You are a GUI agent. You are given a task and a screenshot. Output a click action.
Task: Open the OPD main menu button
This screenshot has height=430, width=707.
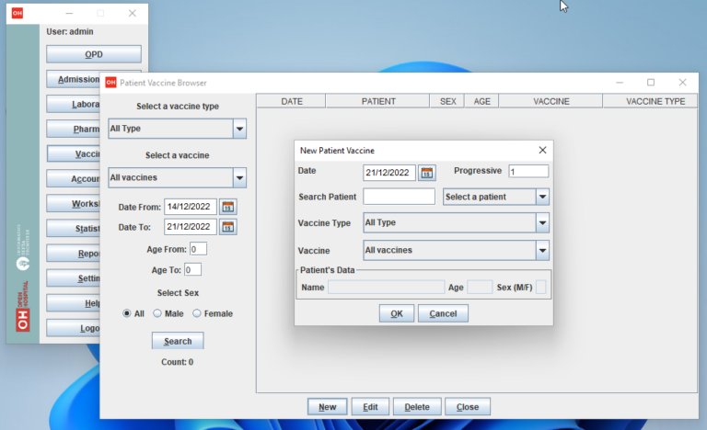94,54
